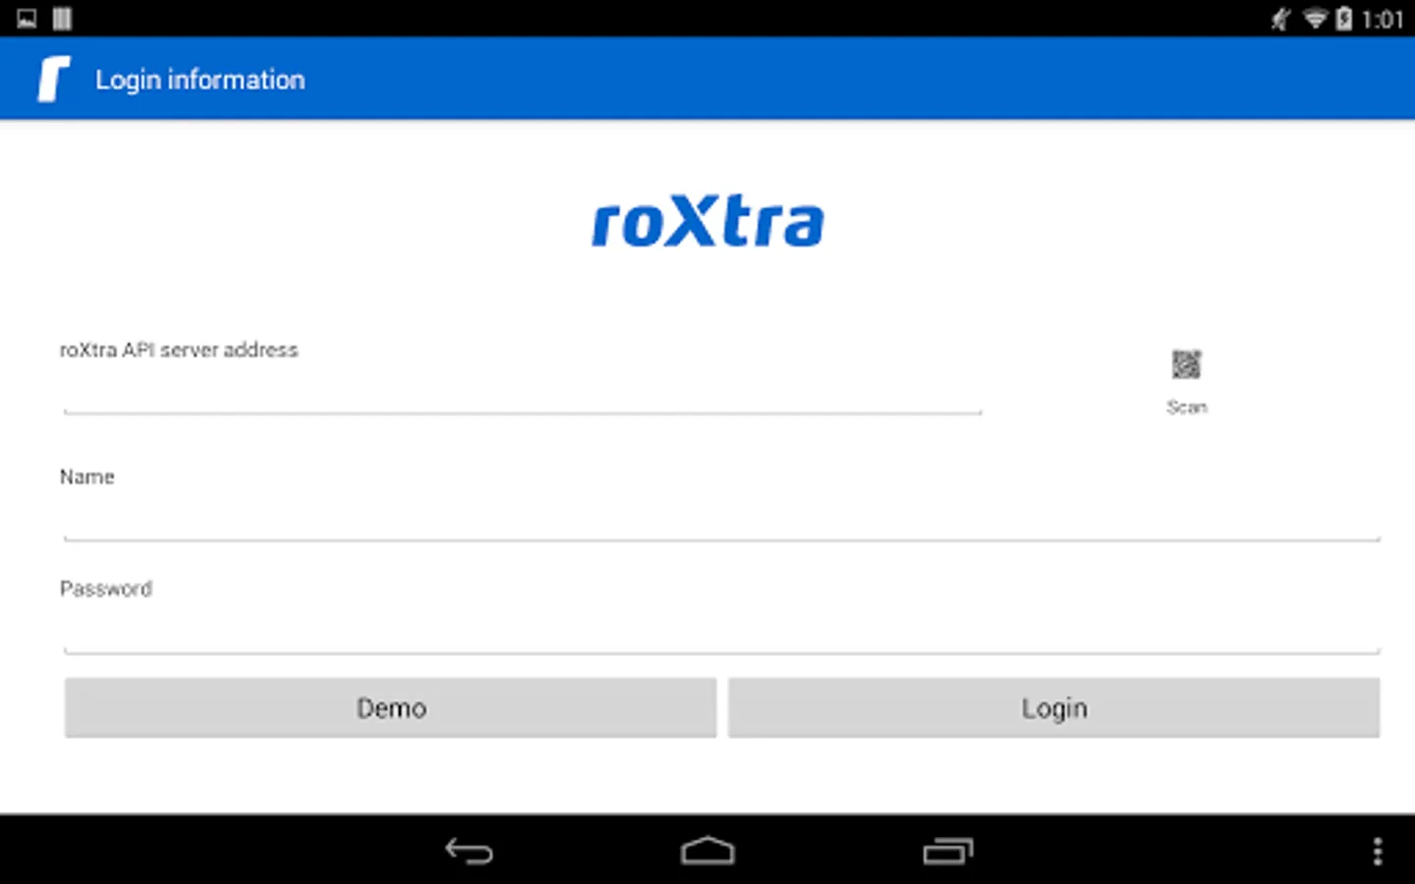Tap the Android home navigation button
Image resolution: width=1415 pixels, height=884 pixels.
[x=707, y=851]
